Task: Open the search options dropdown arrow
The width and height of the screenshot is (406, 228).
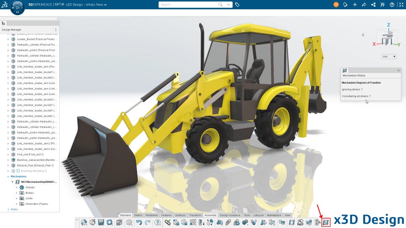Action: click(228, 4)
